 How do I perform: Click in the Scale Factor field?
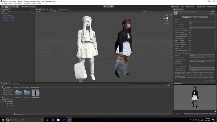click(202, 22)
